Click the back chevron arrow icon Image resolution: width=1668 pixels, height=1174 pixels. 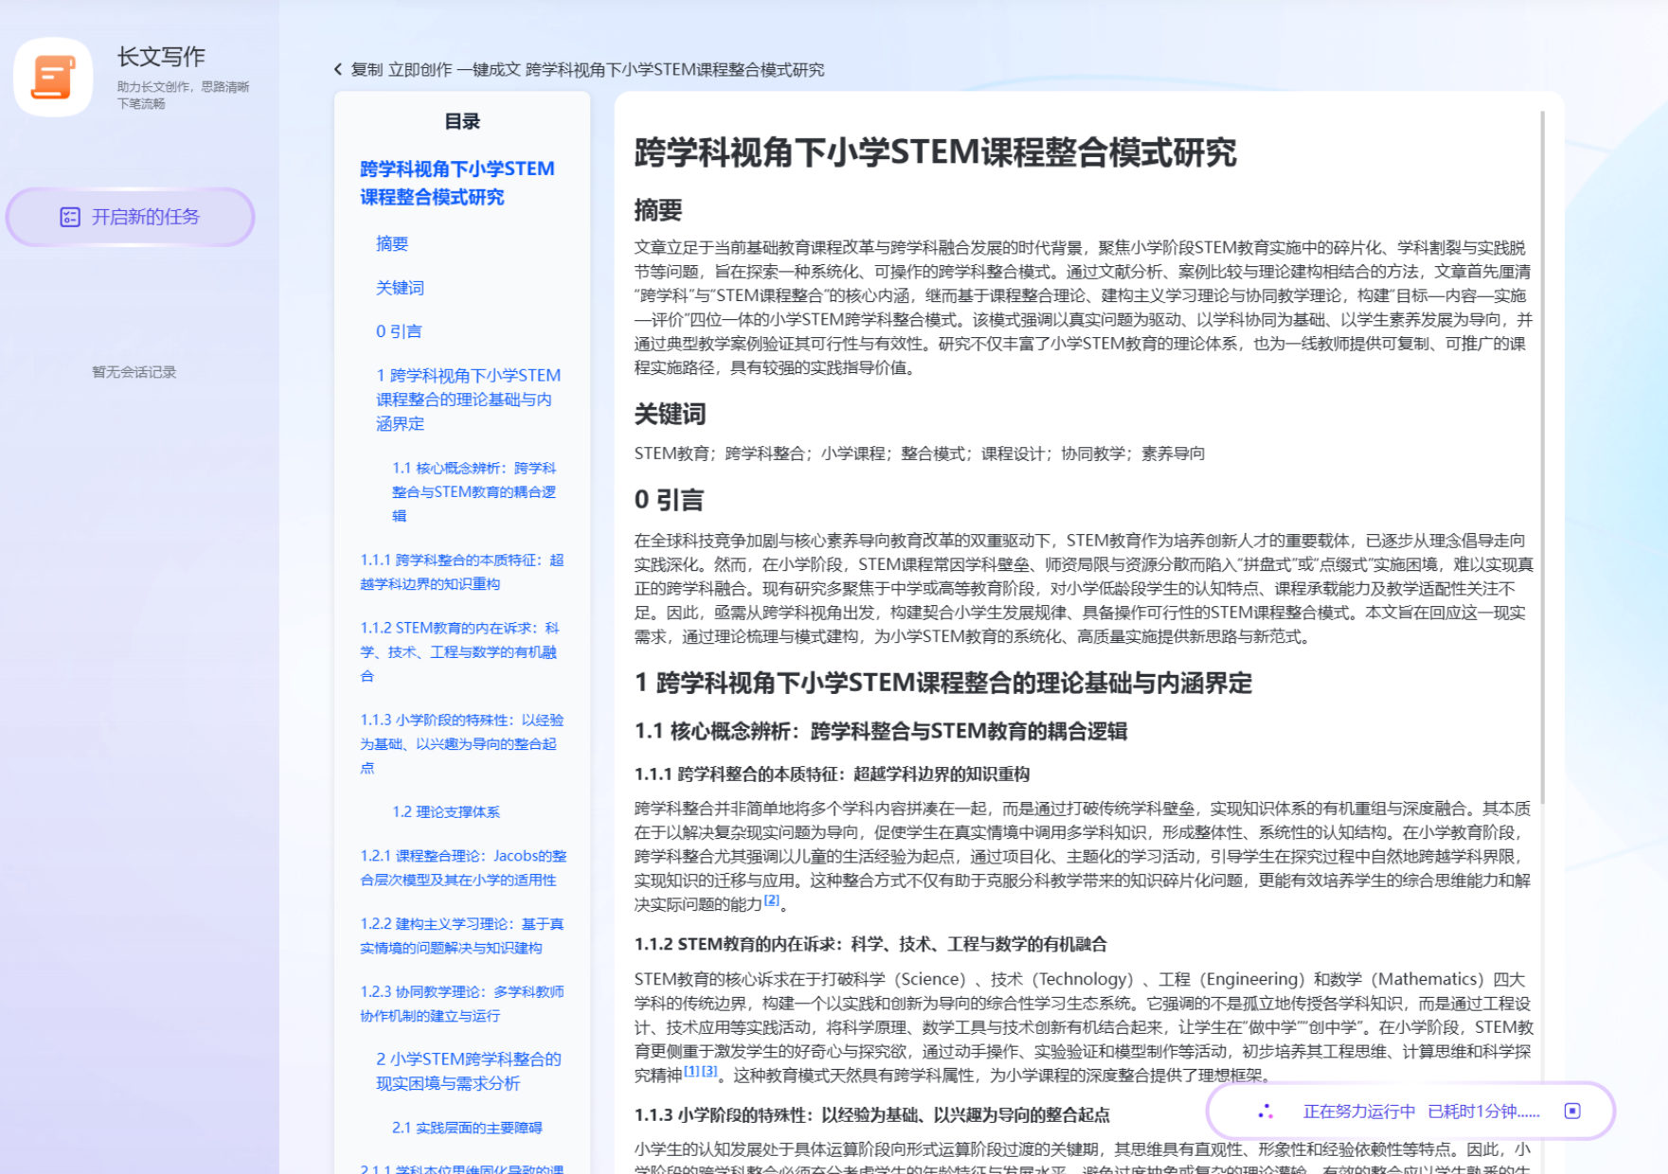[338, 69]
